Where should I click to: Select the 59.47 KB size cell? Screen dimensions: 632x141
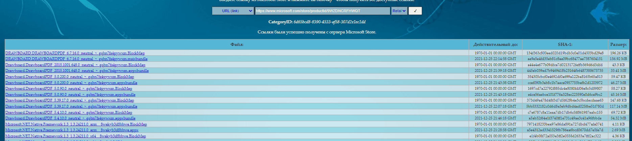618,77
